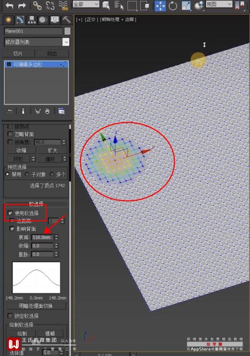Viewport: 250px width, 356px height.
Task: Toggle the 使用软选择 checkbox
Action: pyautogui.click(x=10, y=213)
